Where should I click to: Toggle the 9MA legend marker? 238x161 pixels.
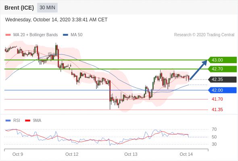tap(27, 121)
